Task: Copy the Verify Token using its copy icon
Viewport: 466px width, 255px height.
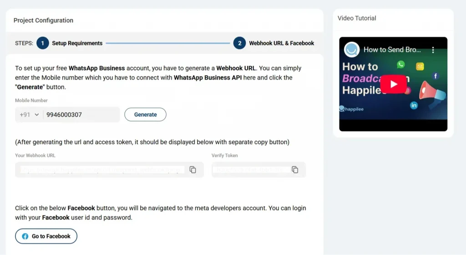Action: pos(295,169)
